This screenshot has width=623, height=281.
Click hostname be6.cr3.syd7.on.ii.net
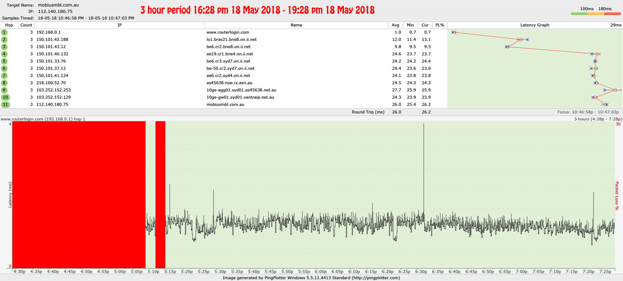229,61
